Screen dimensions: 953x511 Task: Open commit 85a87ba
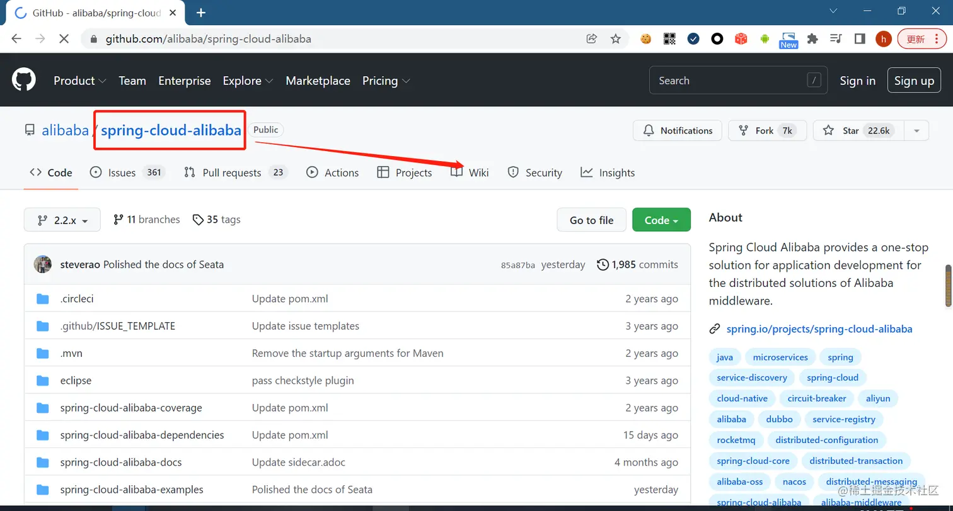coord(518,265)
